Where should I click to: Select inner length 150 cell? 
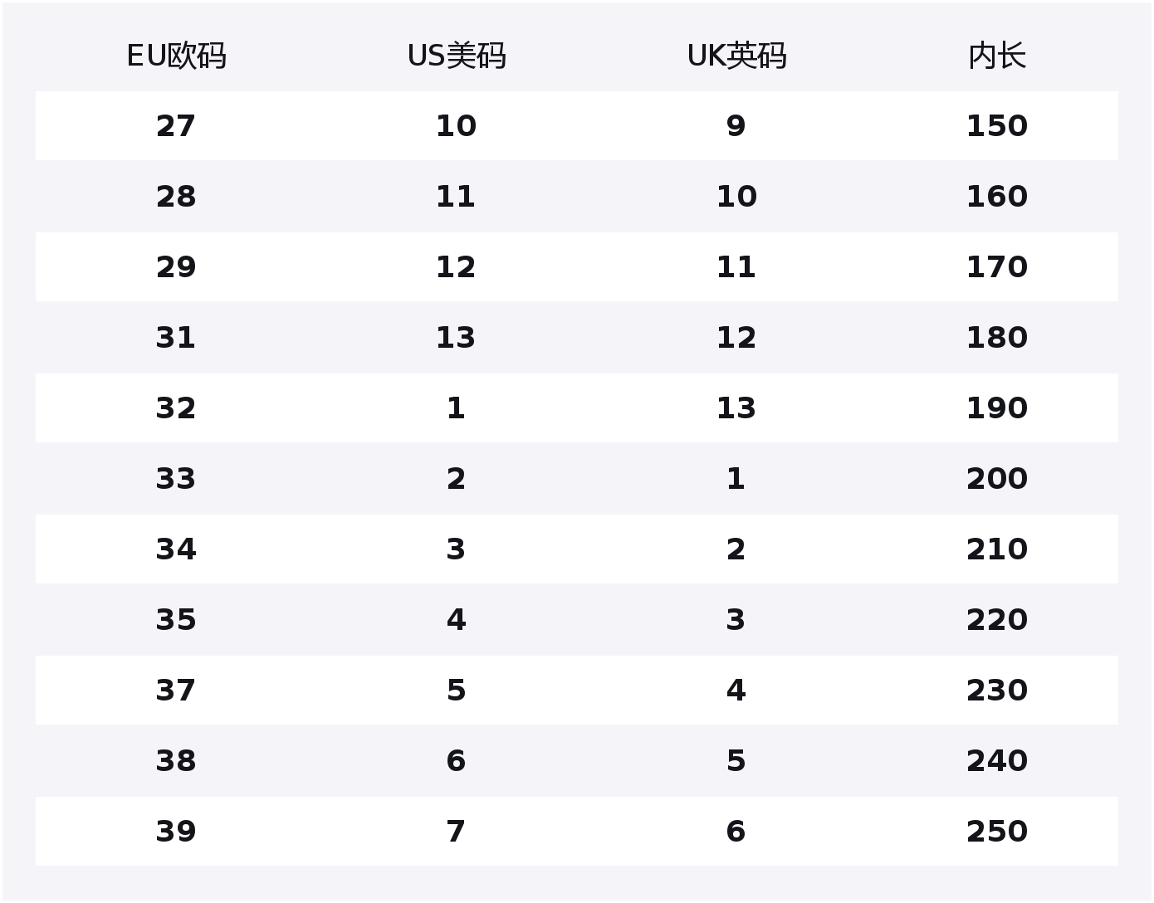pos(997,126)
